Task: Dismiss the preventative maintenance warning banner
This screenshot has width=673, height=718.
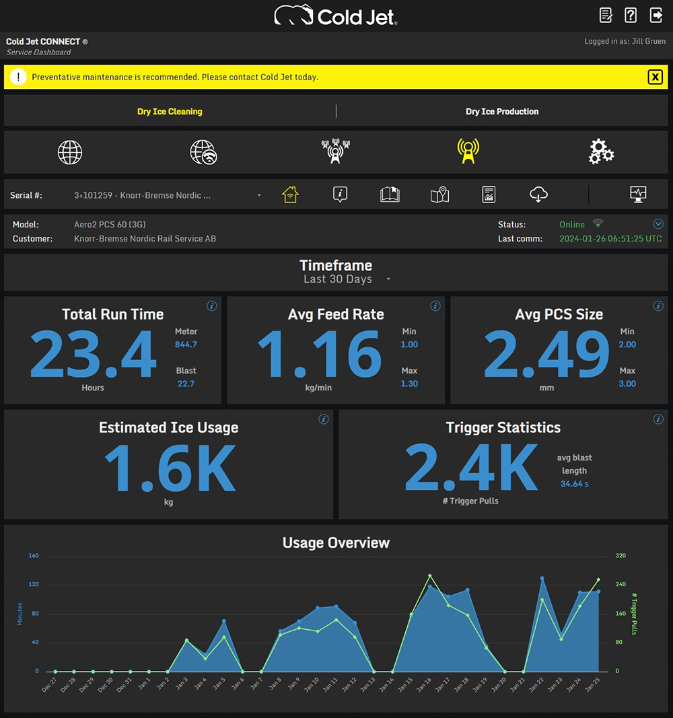Action: click(655, 77)
